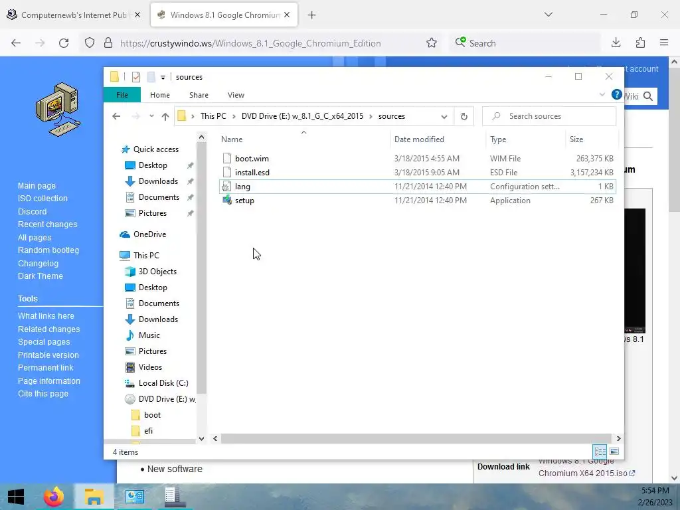This screenshot has height=510, width=680.
Task: Open the Firefox extensions puzzle icon
Action: [640, 42]
